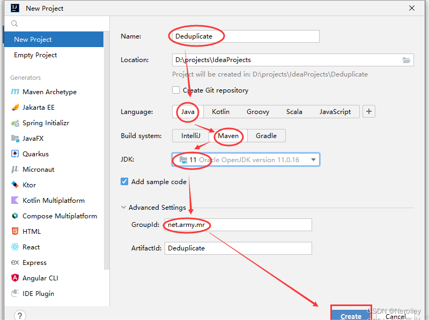Click the Maven Archetype generator icon
The image size is (429, 320).
(x=15, y=92)
